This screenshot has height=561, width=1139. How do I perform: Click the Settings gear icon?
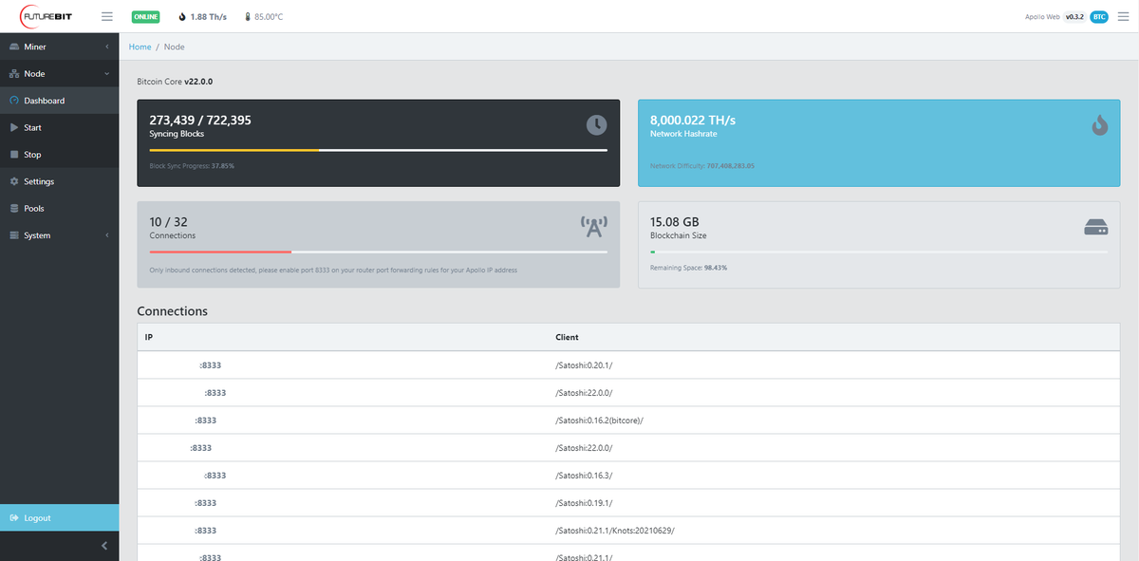pos(14,181)
